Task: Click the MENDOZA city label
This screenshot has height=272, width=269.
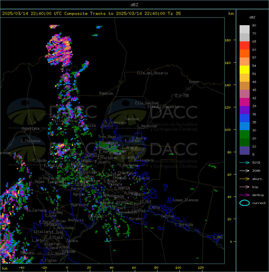Action: point(79,165)
